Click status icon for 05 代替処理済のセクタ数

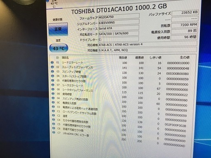[x=53, y=80]
